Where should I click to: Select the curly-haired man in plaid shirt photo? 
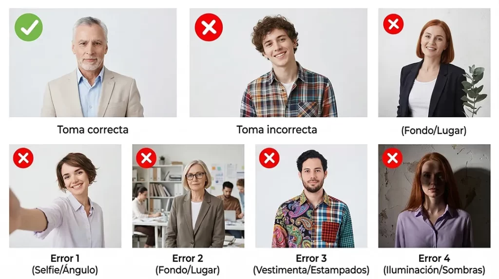(278, 63)
